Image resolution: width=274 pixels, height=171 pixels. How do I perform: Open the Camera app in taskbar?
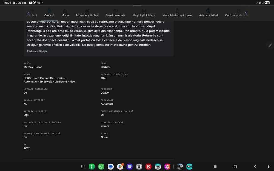(139, 167)
